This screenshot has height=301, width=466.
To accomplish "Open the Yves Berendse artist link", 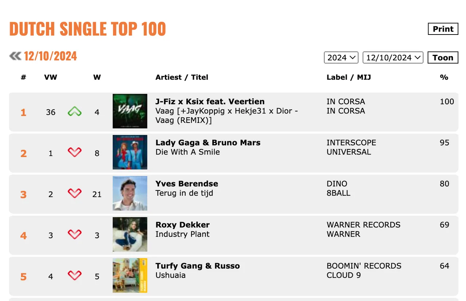I will tap(187, 184).
